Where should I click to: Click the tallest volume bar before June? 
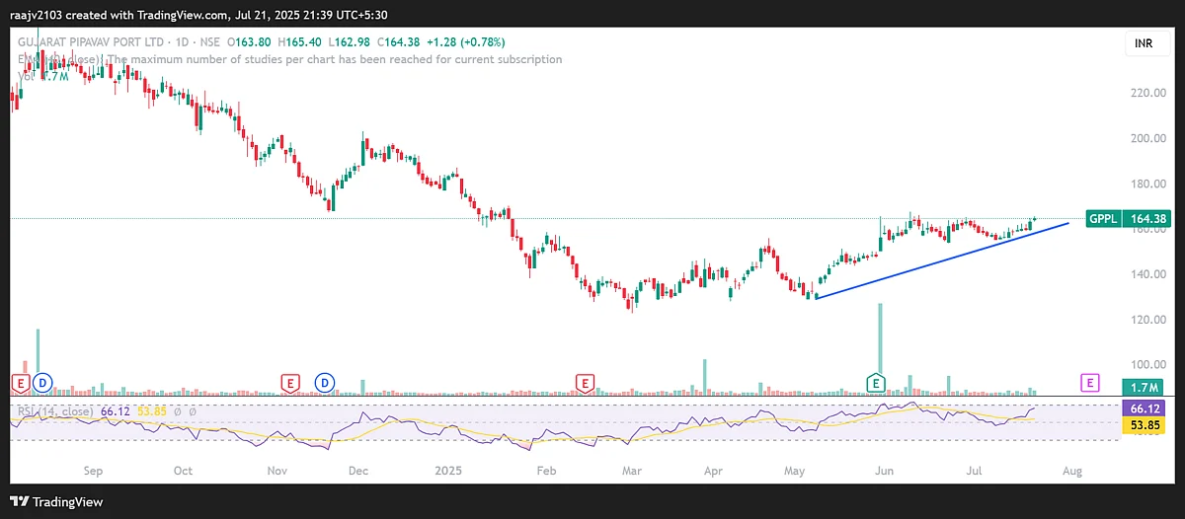click(880, 349)
